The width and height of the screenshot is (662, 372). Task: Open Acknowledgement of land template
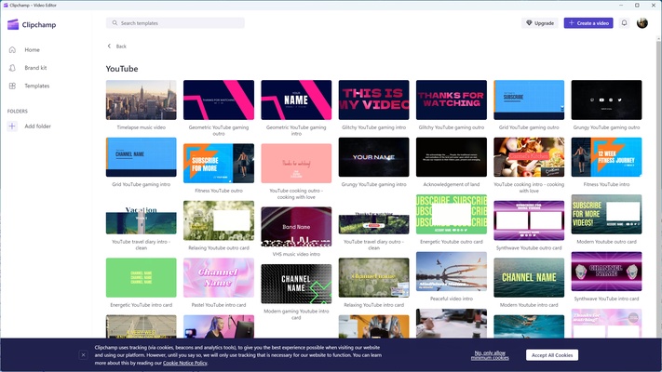(452, 157)
